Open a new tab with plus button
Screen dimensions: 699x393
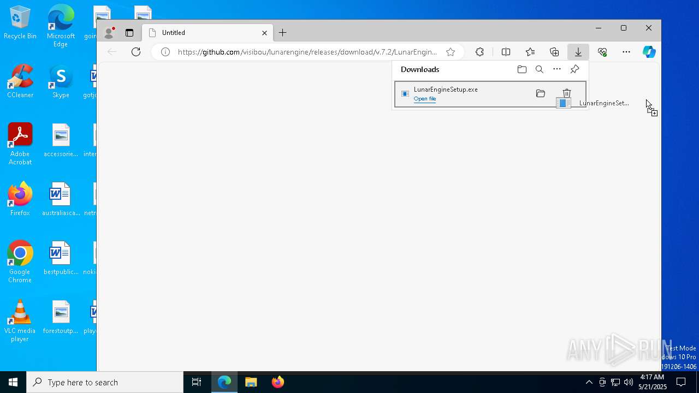pos(282,33)
